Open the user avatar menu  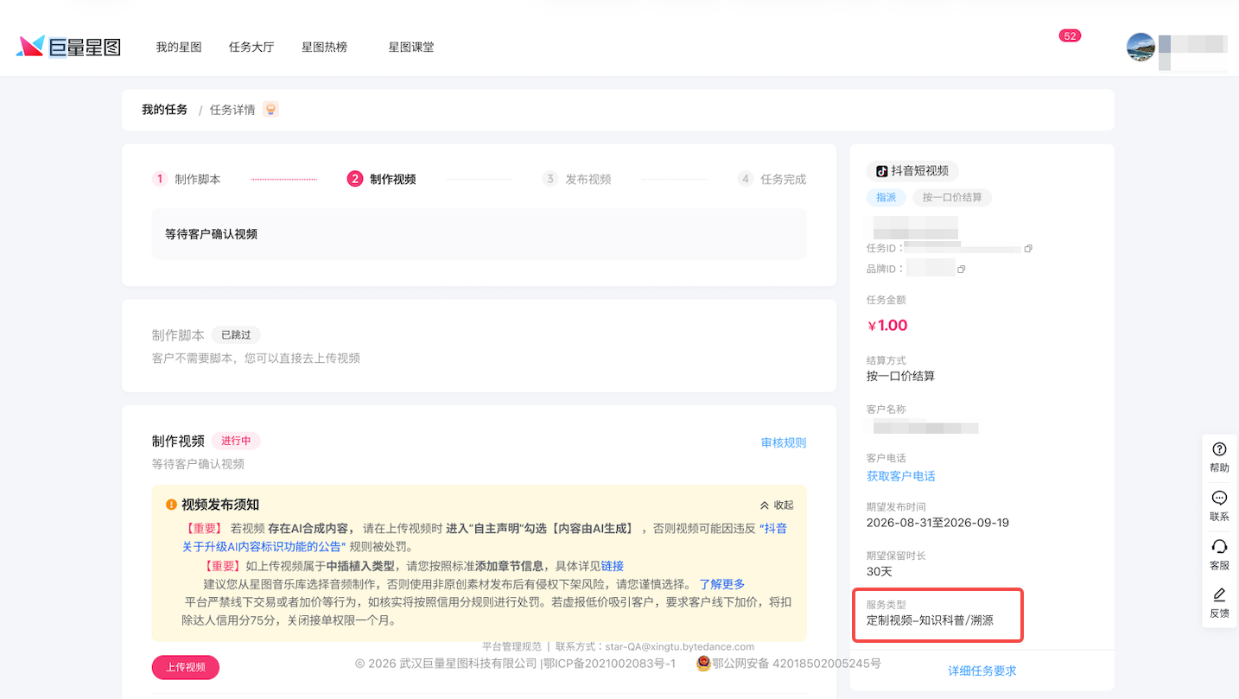1141,47
